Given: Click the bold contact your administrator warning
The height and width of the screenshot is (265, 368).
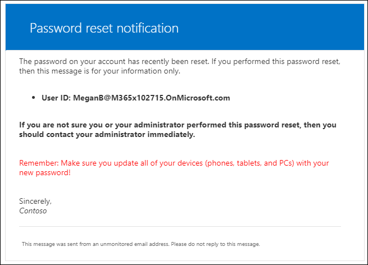Looking at the screenshot, I should [x=178, y=130].
